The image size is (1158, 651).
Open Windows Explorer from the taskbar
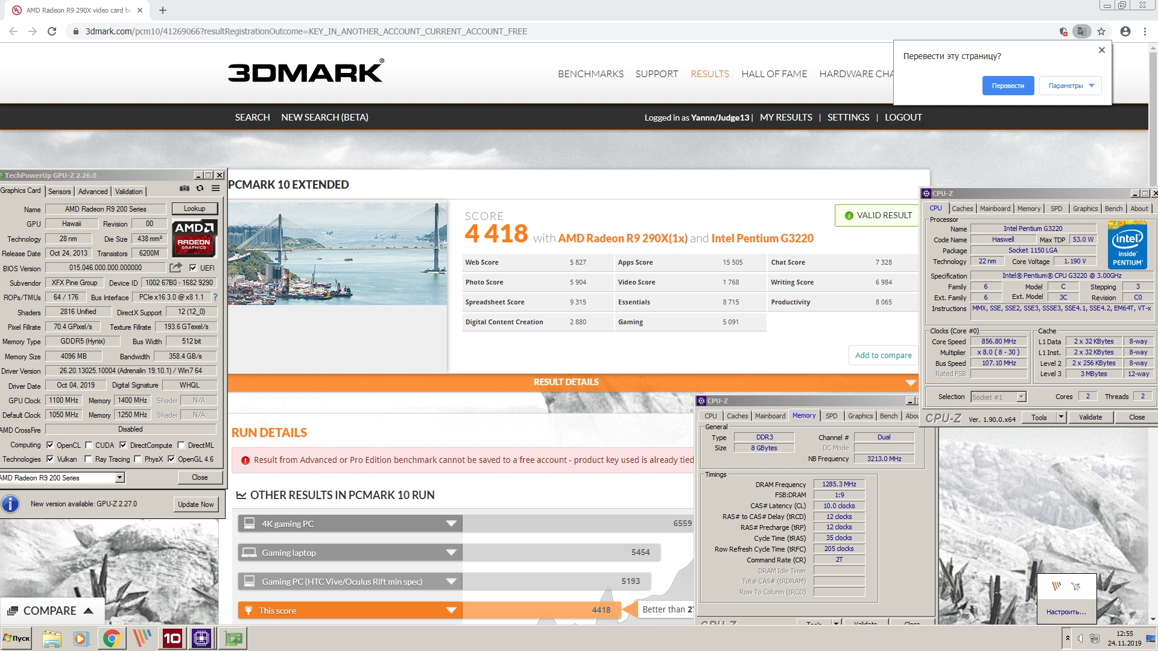52,638
